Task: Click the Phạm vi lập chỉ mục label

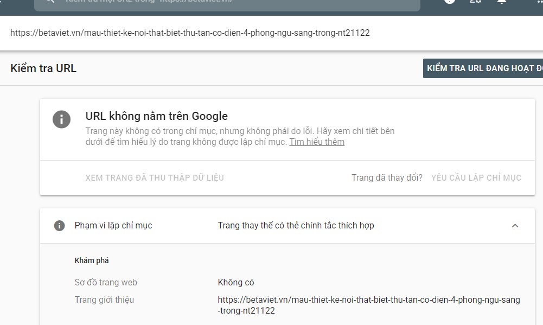Action: click(x=113, y=226)
